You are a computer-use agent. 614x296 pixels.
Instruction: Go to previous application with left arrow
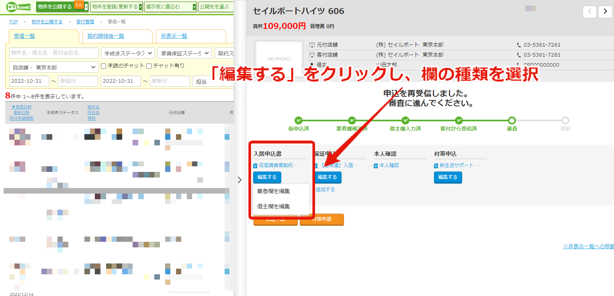point(589,12)
